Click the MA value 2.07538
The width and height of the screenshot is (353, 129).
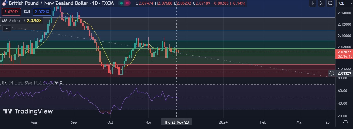(x=34, y=21)
